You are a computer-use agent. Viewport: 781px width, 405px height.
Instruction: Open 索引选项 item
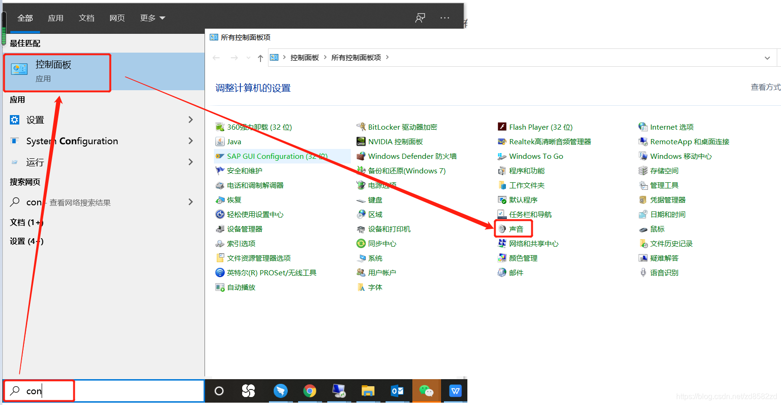click(235, 244)
